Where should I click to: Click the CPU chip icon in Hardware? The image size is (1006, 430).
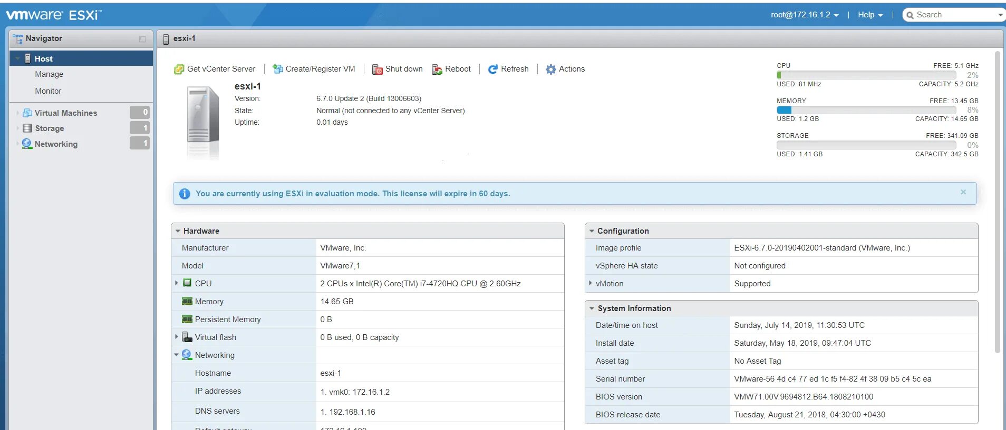[187, 283]
